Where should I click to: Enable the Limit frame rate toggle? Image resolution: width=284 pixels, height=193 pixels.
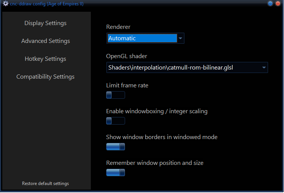pyautogui.click(x=115, y=95)
